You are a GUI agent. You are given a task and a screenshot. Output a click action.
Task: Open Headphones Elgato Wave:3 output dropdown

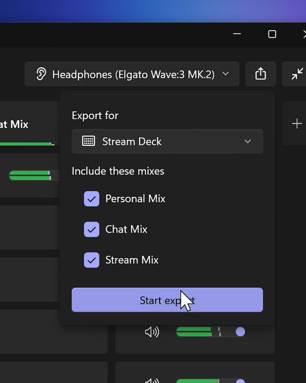pos(132,74)
